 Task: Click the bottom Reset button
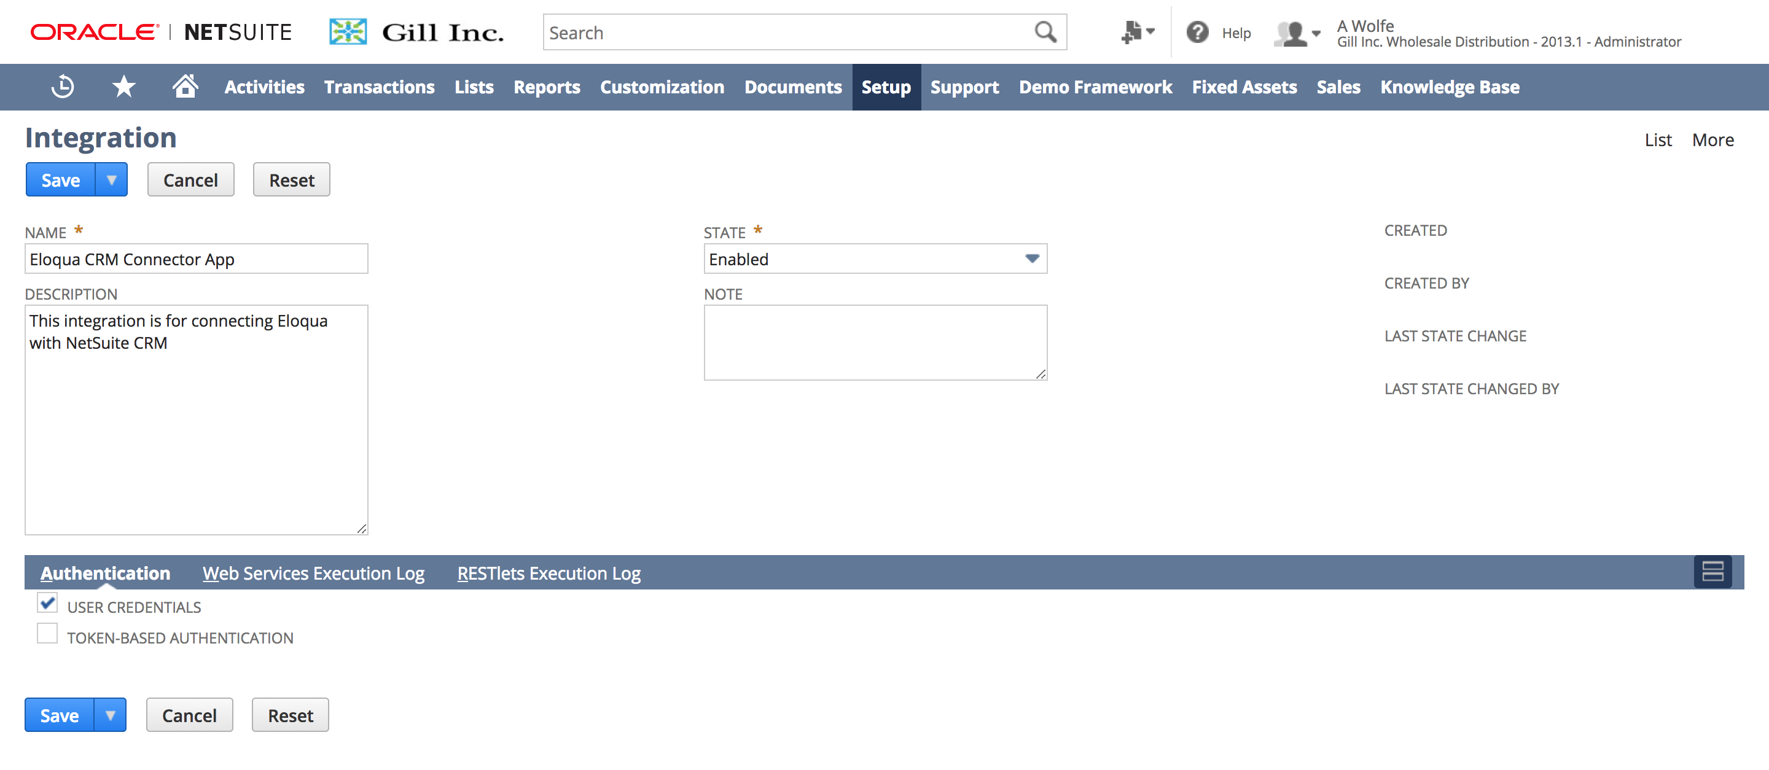click(290, 715)
